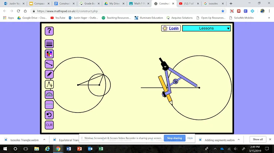Open PowerPoint from taskbar
274x153 pixels.
(80, 149)
